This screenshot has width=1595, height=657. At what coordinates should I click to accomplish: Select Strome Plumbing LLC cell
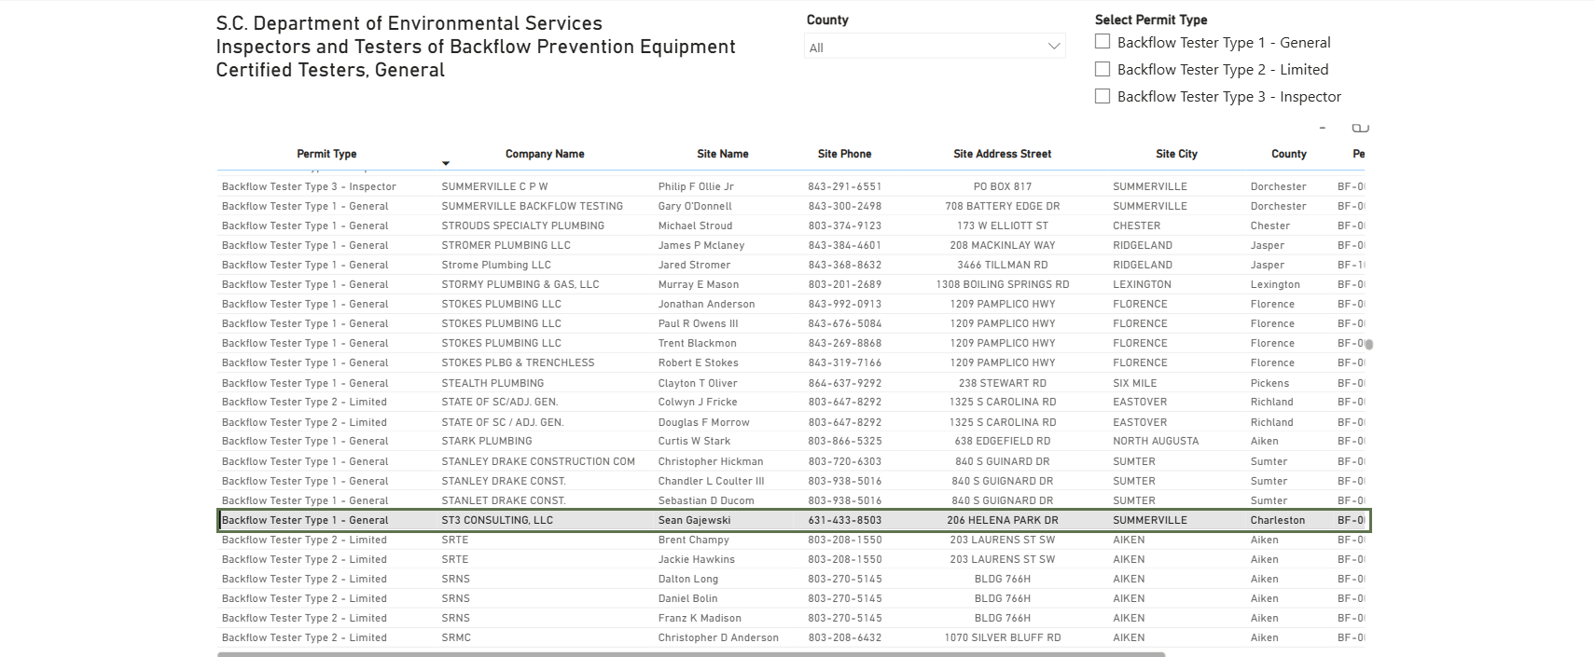click(x=496, y=265)
